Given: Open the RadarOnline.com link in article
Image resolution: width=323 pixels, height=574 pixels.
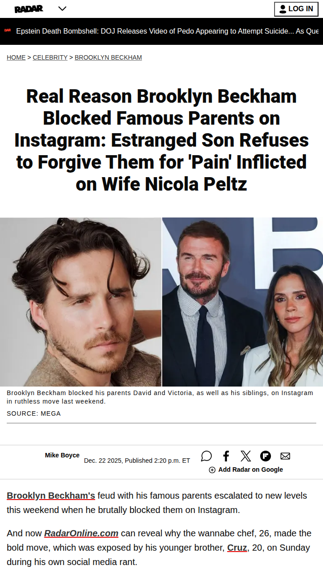Looking at the screenshot, I should point(81,533).
